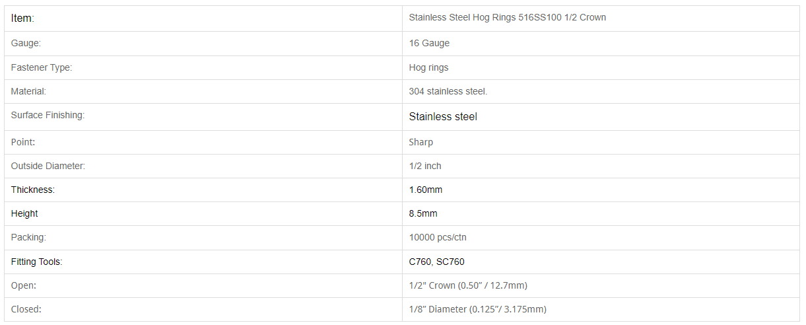Click the Height label
The width and height of the screenshot is (806, 325).
[24, 213]
